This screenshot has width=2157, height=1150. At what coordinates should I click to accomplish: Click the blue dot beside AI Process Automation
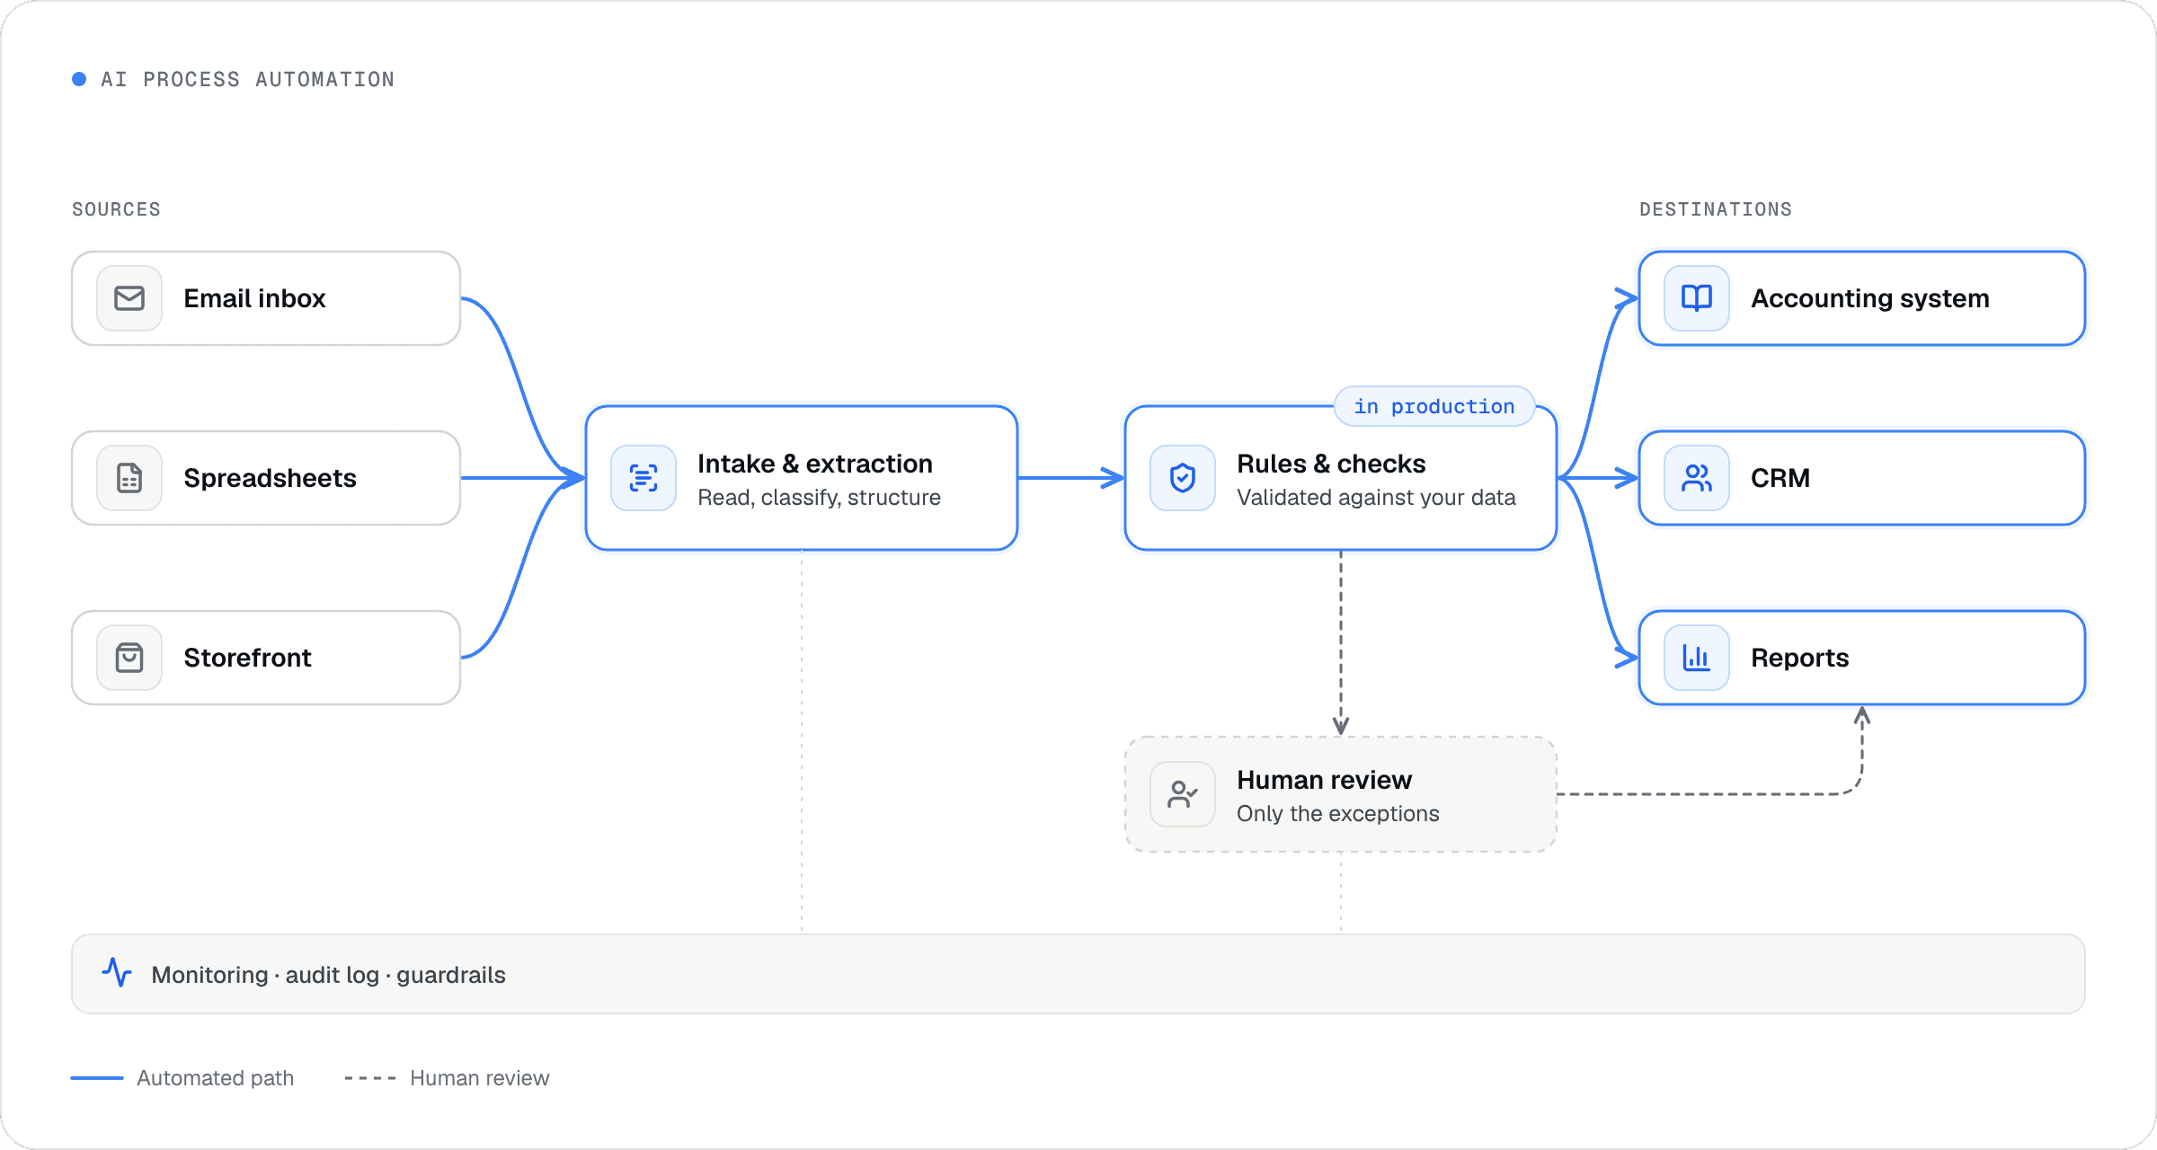click(x=79, y=79)
